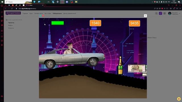
Task: Open Центр развлечений menu item
Action: tap(69, 14)
